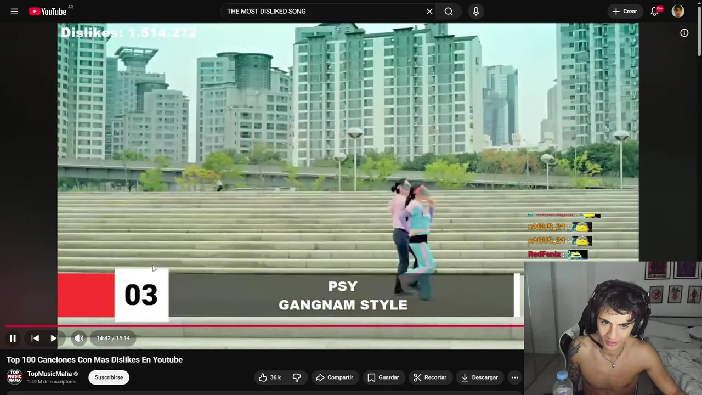
Task: Download the video with Descargar
Action: pyautogui.click(x=480, y=377)
